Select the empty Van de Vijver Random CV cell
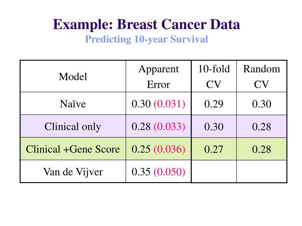This screenshot has height=226, width=302. click(x=262, y=172)
